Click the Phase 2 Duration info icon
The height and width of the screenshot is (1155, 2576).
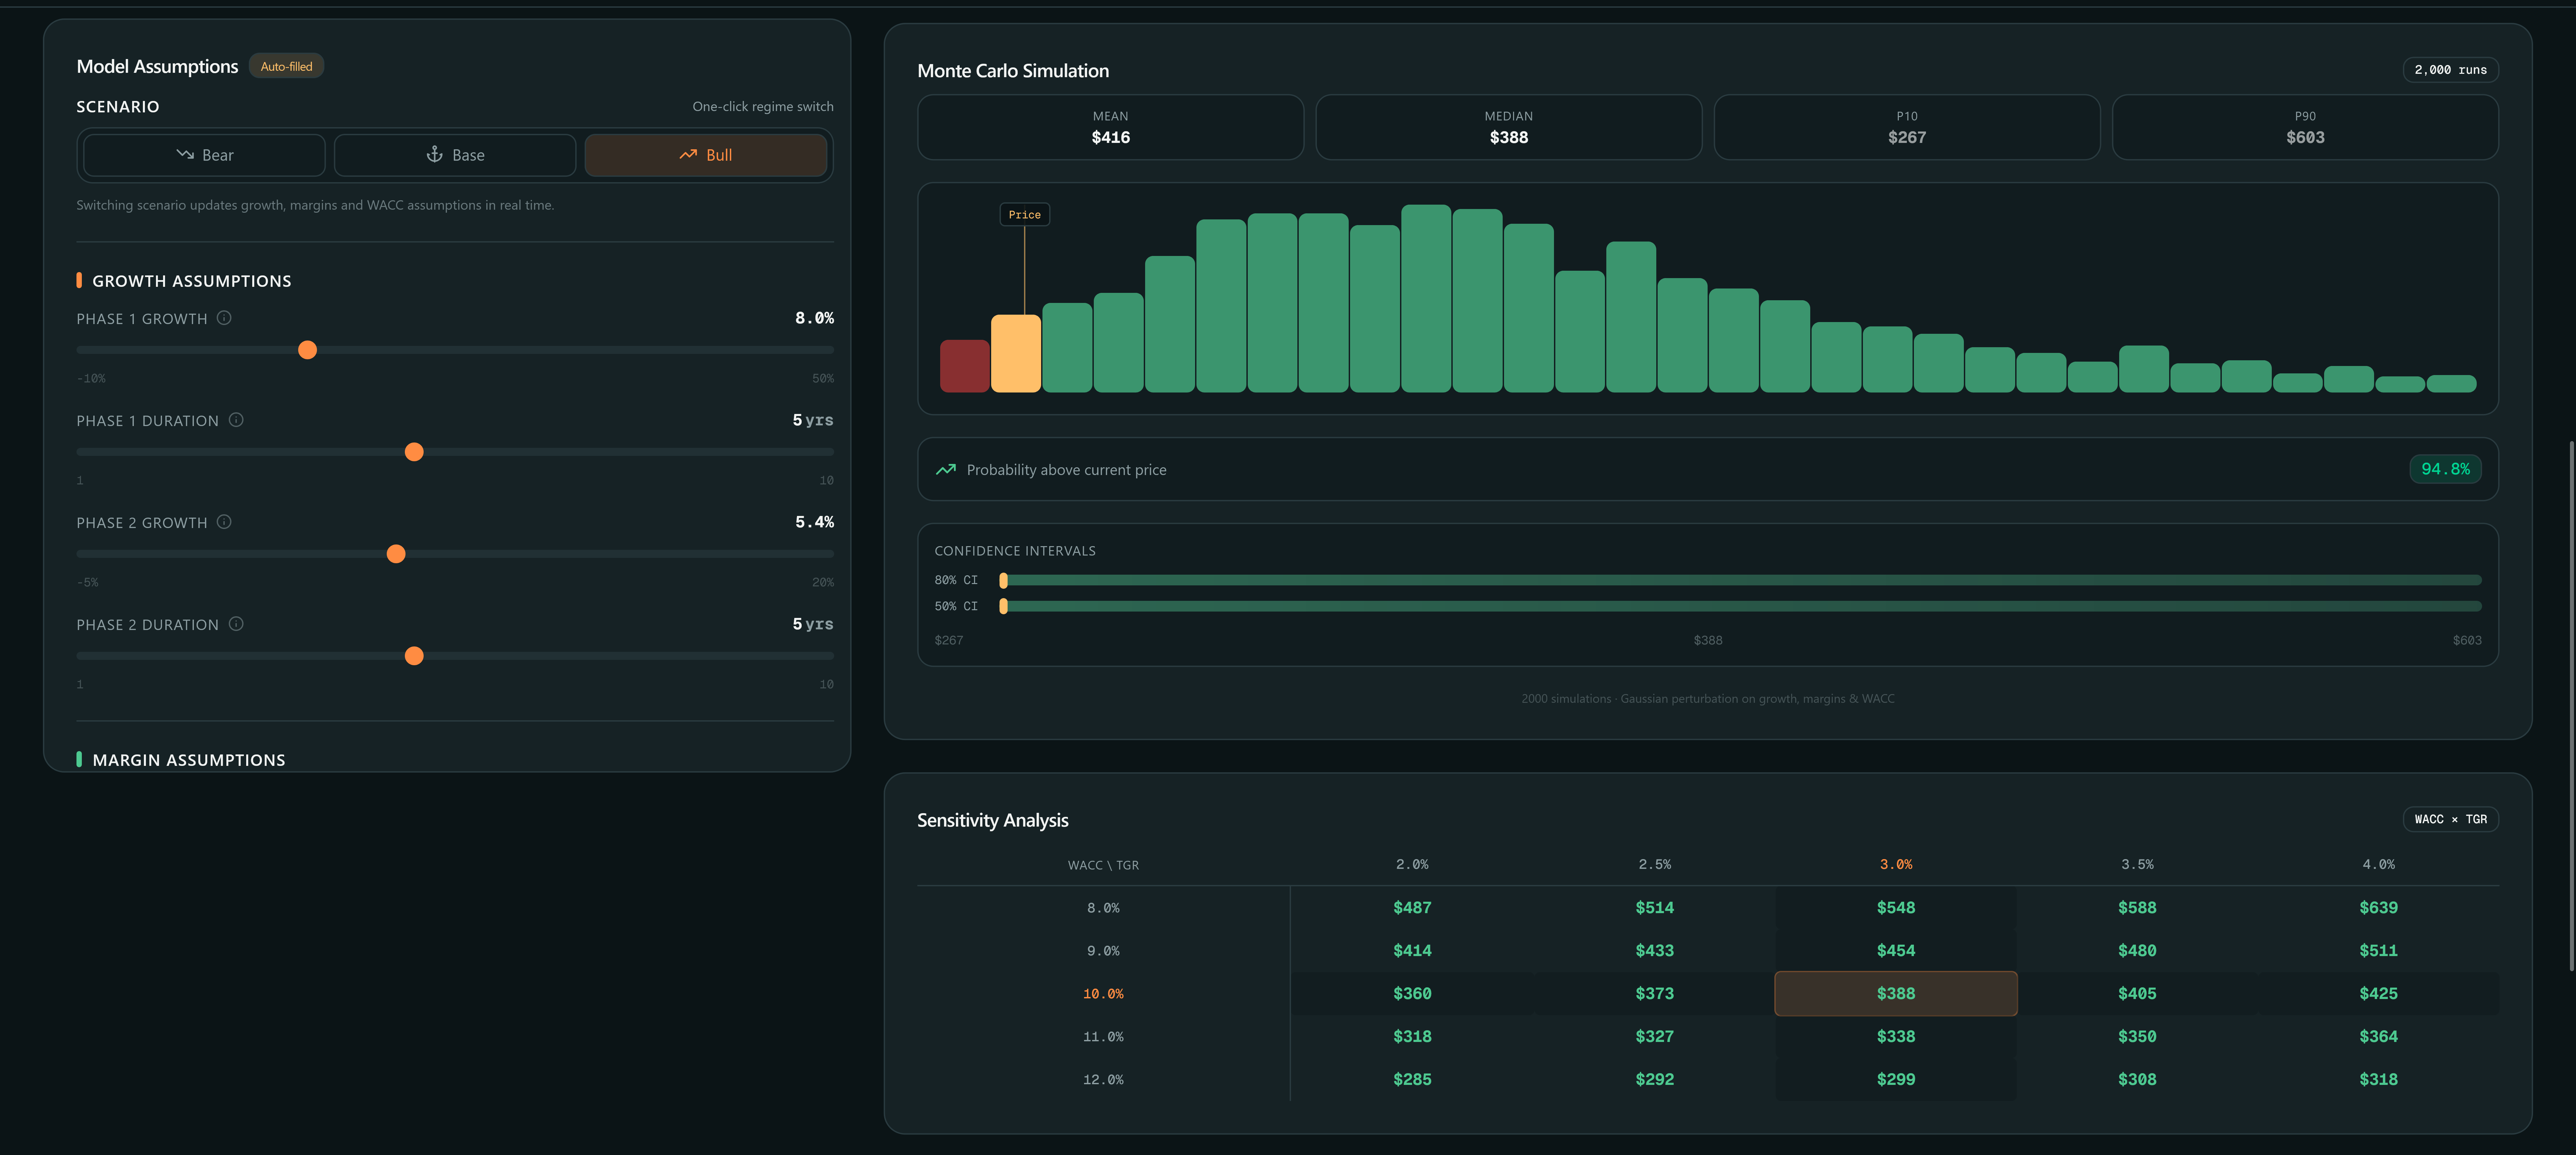pos(236,624)
